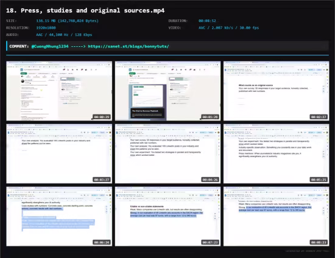Open the thumbnail stamped 00:03:27
The width and height of the screenshot is (335, 258).
tap(59, 154)
